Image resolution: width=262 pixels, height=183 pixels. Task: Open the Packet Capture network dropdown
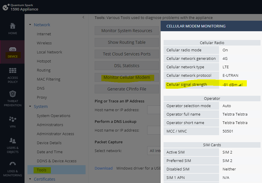(154, 151)
